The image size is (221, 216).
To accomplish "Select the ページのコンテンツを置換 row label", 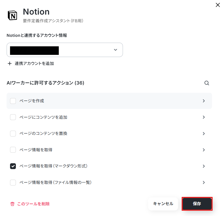I will pyautogui.click(x=43, y=134).
